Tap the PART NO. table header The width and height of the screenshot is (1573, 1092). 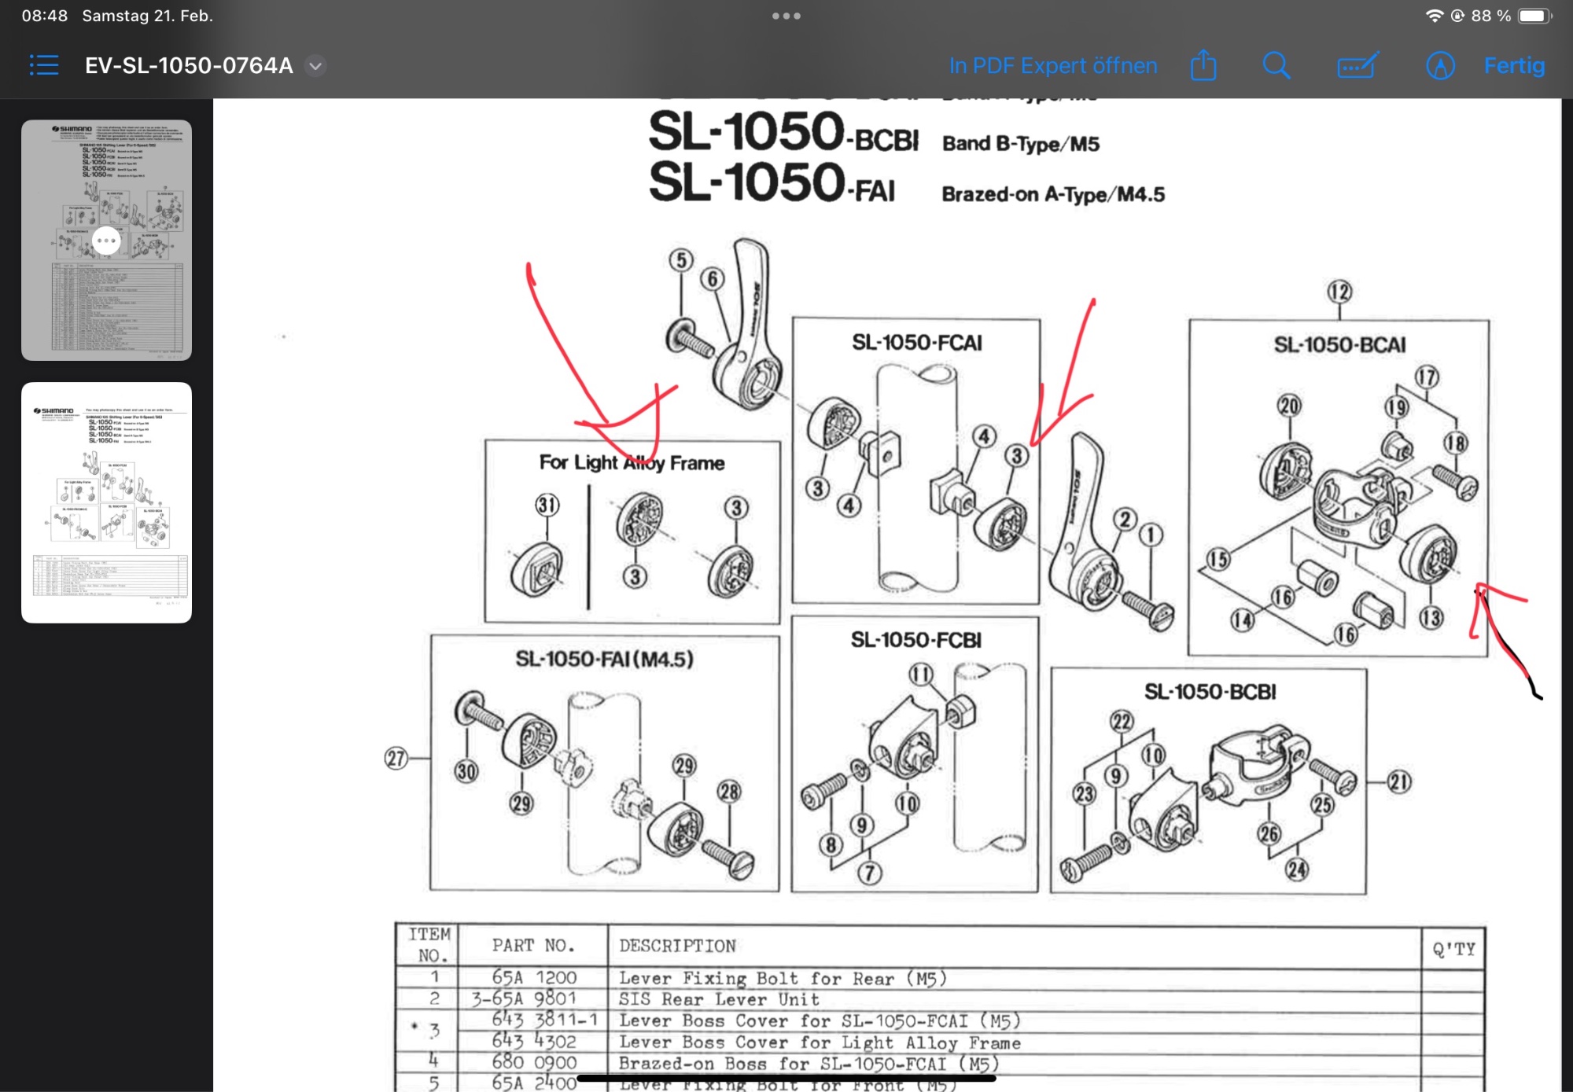533,945
